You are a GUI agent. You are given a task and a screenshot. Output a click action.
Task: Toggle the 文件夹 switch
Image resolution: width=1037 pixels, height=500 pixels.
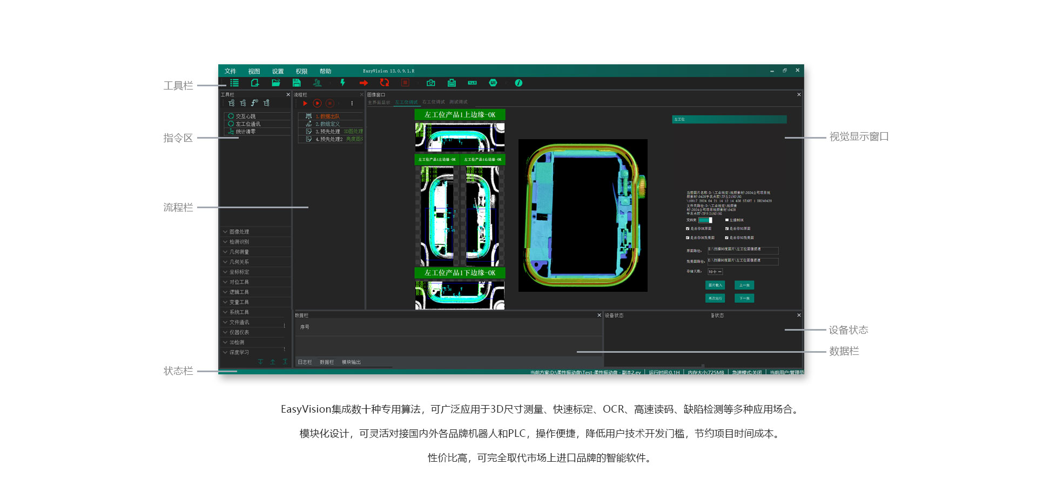click(x=705, y=220)
